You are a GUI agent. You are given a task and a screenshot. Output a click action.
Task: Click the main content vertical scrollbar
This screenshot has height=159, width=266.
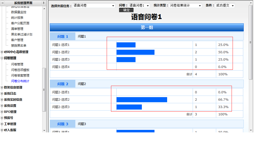(x=251, y=42)
